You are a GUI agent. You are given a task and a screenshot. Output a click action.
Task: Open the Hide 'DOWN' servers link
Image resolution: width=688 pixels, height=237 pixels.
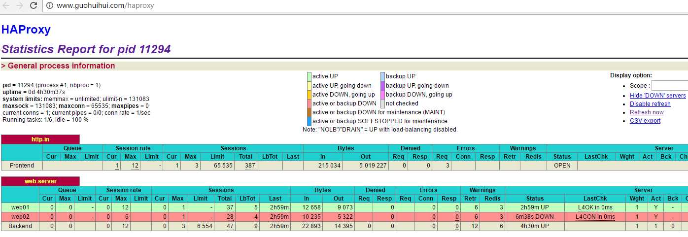[x=658, y=96]
